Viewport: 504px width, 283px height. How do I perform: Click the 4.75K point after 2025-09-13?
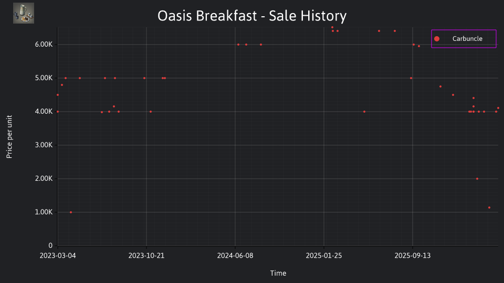tap(440, 86)
